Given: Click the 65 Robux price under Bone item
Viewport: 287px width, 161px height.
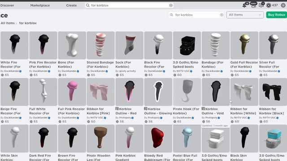Looking at the screenshot, I should pos(62,75).
